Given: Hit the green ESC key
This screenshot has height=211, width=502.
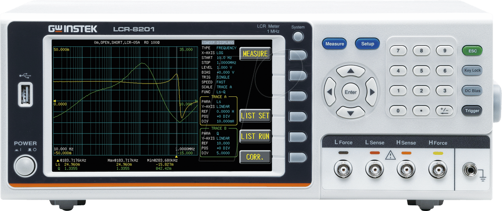Looking at the screenshot, I should [472, 51].
